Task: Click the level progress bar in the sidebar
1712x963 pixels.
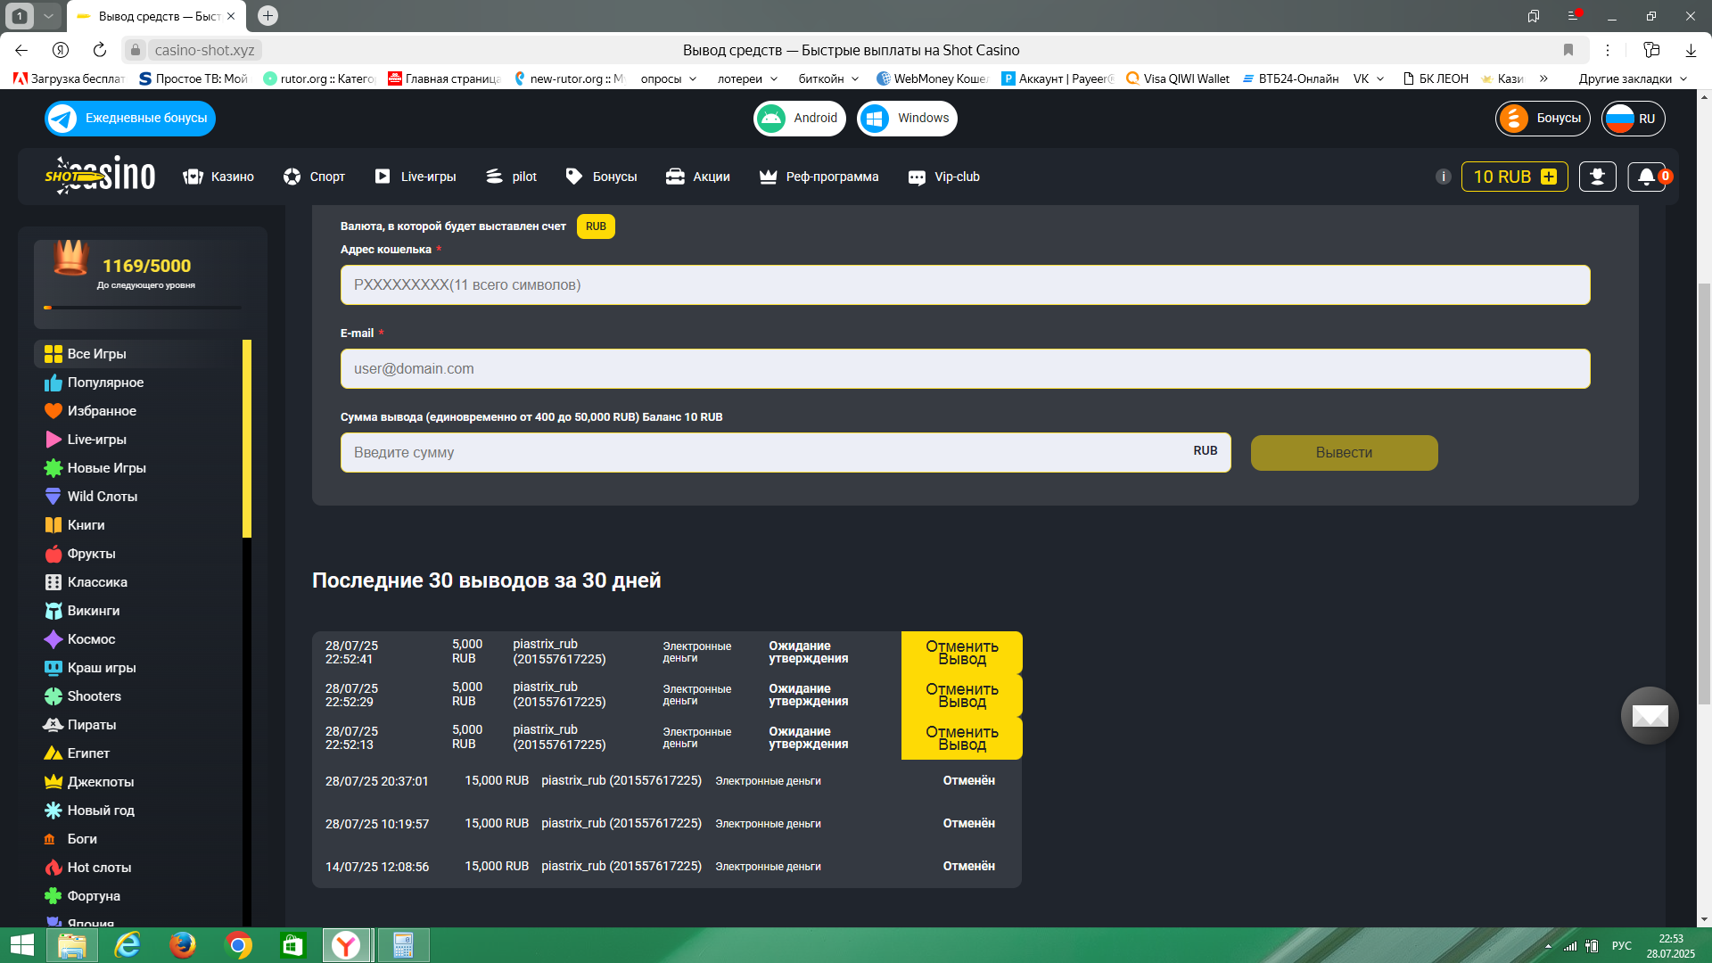Action: pos(143,308)
